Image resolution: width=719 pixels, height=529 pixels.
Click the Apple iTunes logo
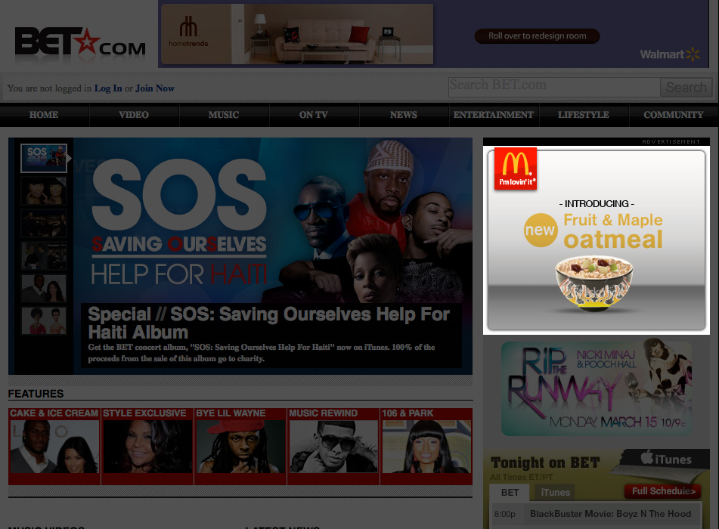665,459
